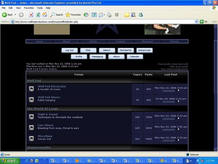Click the Messenger people toolbar icon
The image size is (218, 164).
tap(141, 15)
